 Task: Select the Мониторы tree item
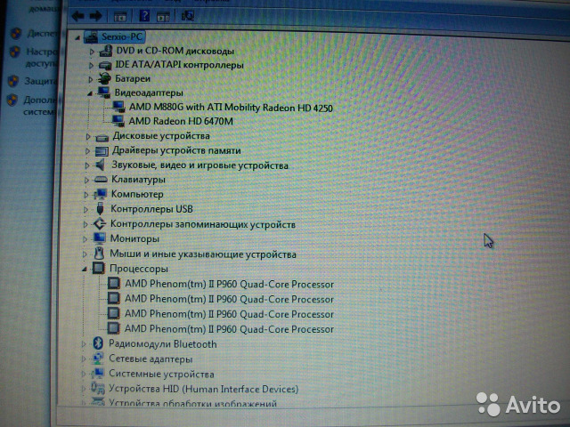(134, 238)
